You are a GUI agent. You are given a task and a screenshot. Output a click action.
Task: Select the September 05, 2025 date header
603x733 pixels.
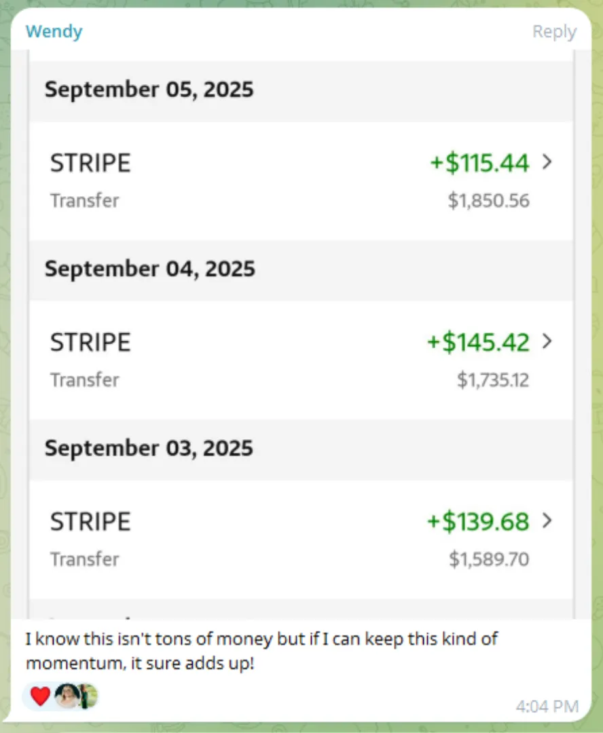tap(149, 90)
